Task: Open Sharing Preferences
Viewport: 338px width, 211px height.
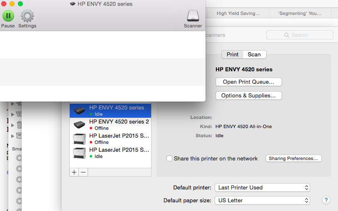Action: 294,158
